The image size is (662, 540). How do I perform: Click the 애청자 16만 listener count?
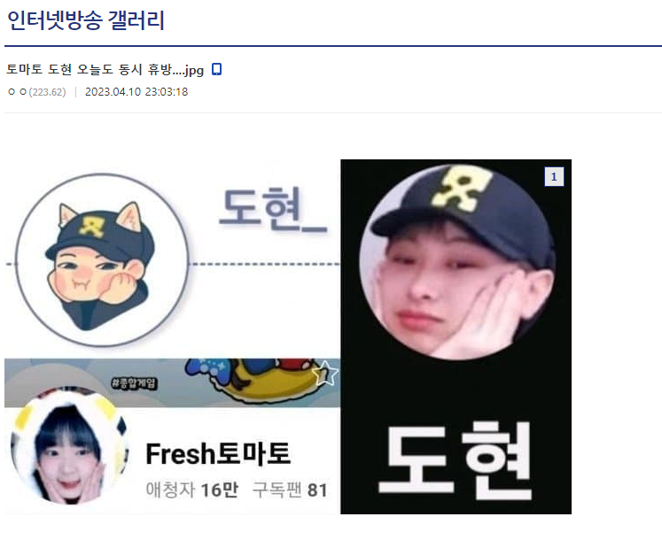point(192,490)
